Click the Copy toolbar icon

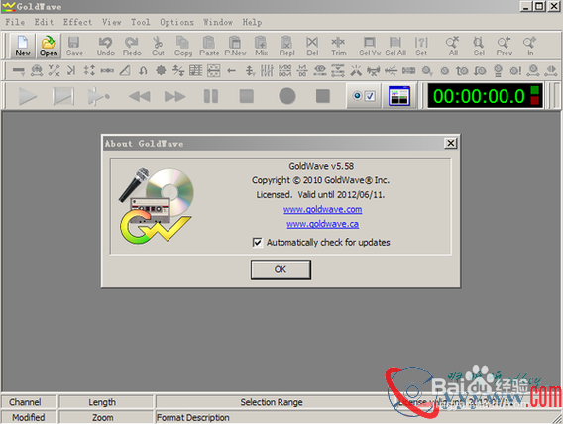[x=183, y=46]
